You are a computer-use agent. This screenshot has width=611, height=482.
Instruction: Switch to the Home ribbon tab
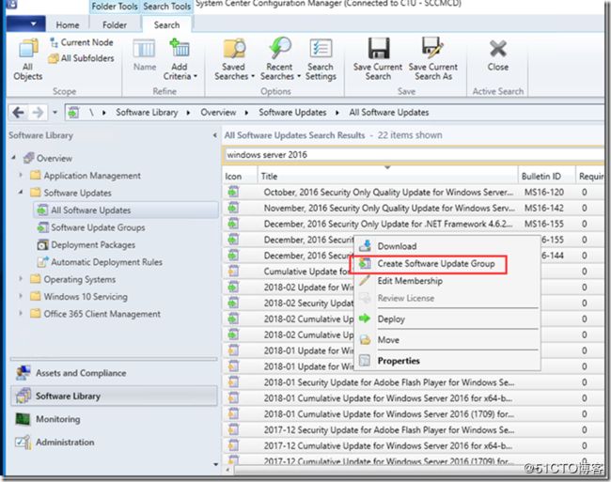pos(68,25)
